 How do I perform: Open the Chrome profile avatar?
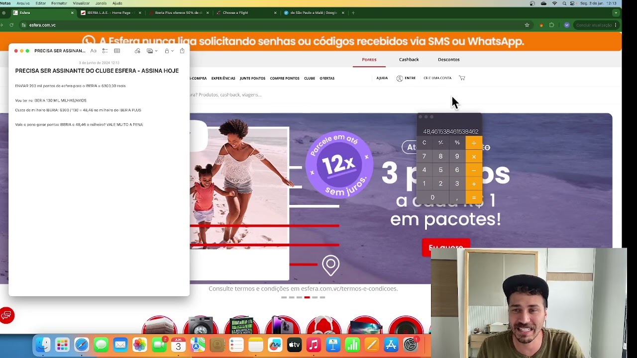click(566, 25)
